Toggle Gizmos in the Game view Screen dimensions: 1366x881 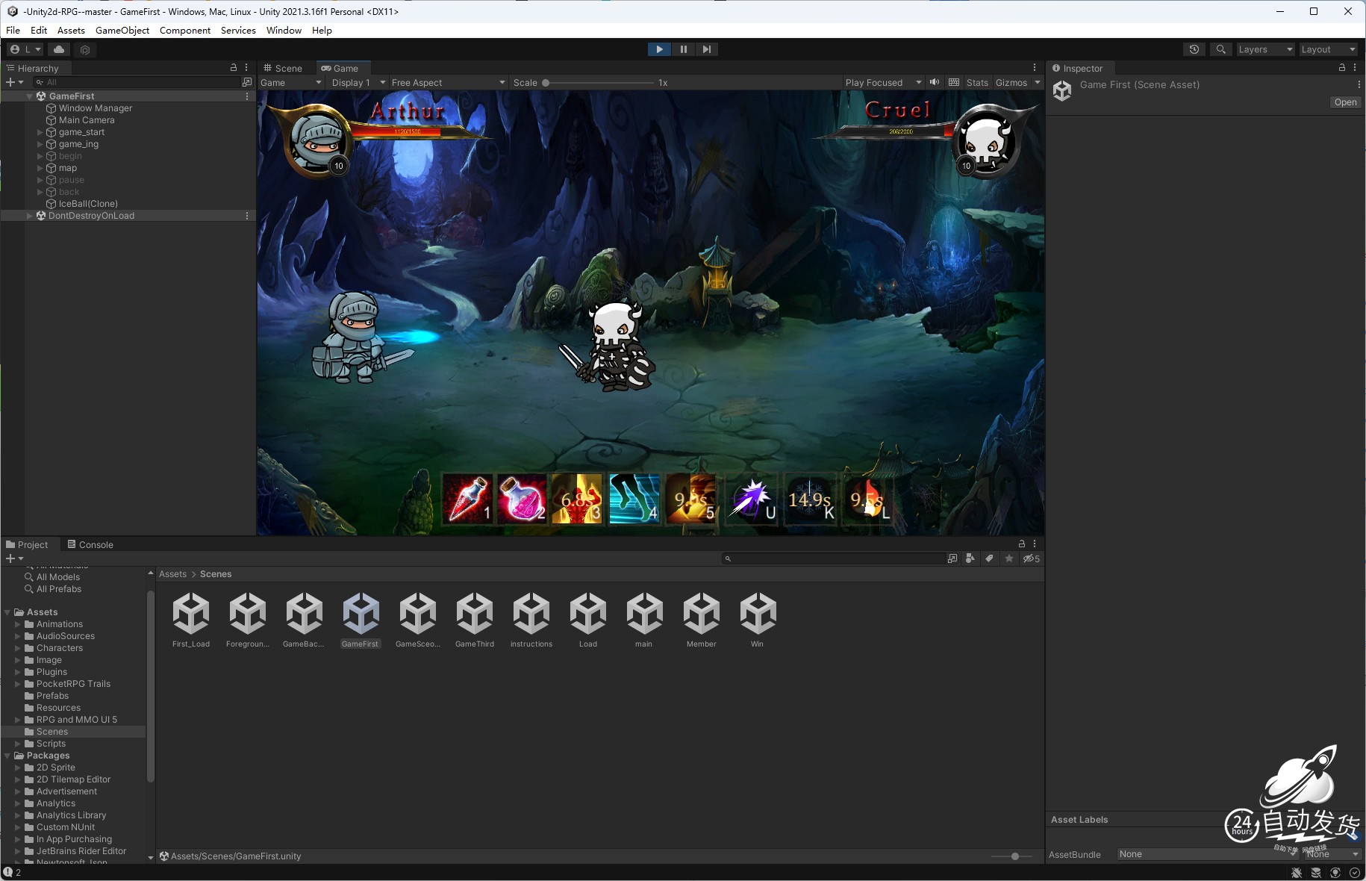(1011, 83)
